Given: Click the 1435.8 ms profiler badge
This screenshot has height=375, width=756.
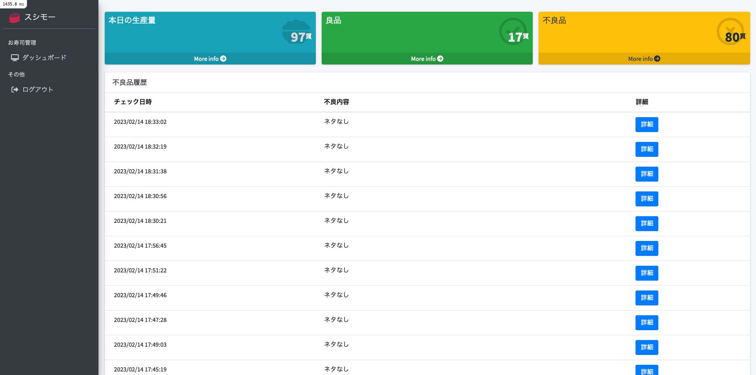Looking at the screenshot, I should (13, 4).
